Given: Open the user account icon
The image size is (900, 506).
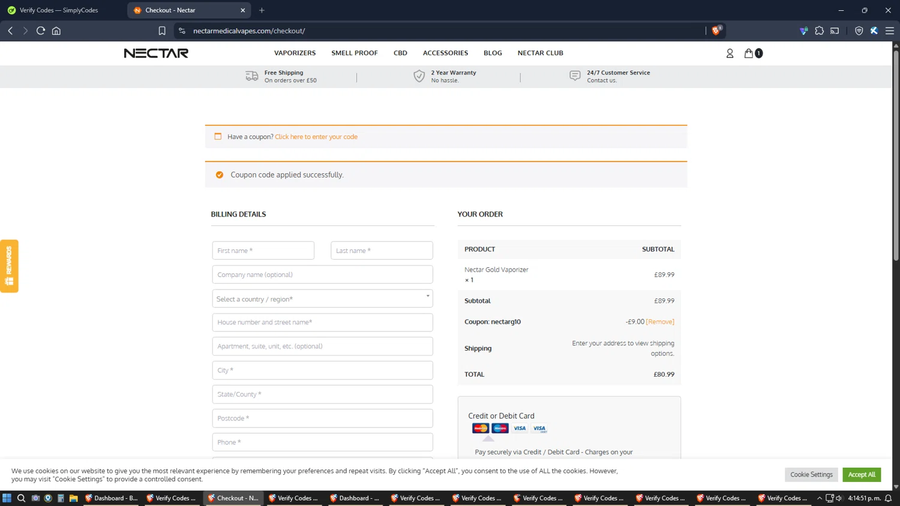Looking at the screenshot, I should point(730,53).
